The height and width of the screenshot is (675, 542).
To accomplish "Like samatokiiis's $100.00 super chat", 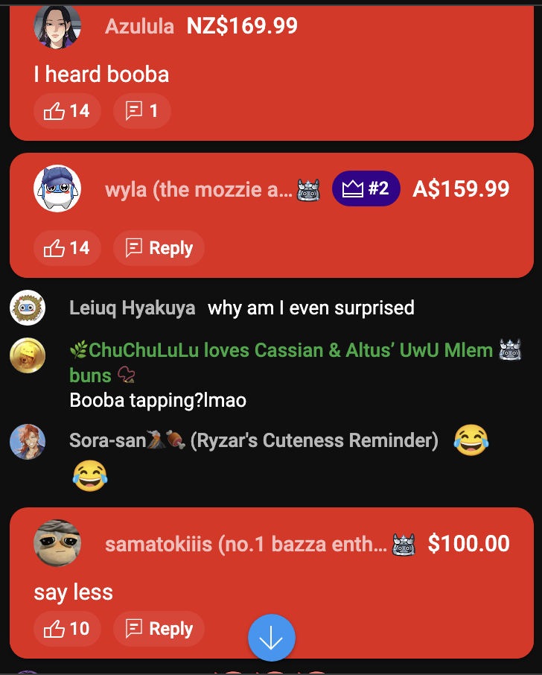I will click(x=67, y=629).
